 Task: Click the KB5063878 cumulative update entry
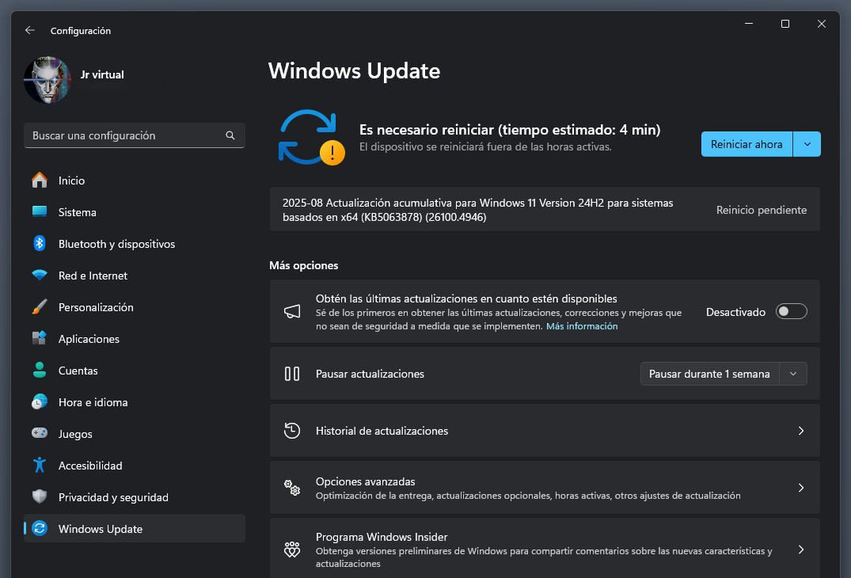(x=545, y=210)
